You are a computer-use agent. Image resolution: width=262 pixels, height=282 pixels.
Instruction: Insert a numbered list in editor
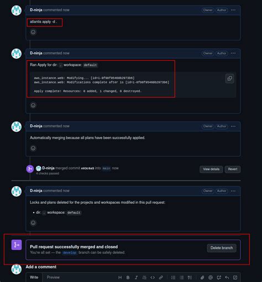coord(173,278)
